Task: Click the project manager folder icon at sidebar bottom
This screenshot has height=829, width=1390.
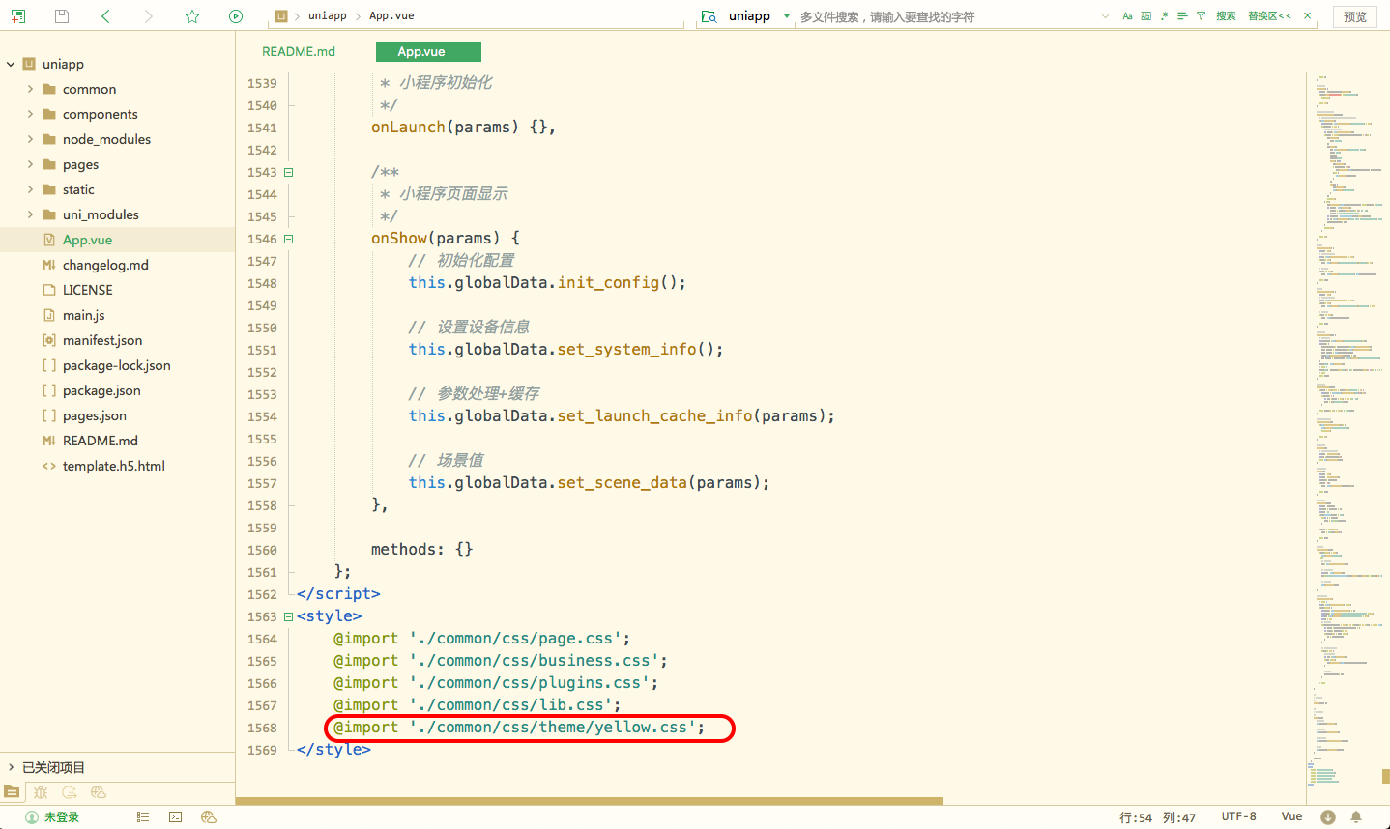Action: click(12, 792)
